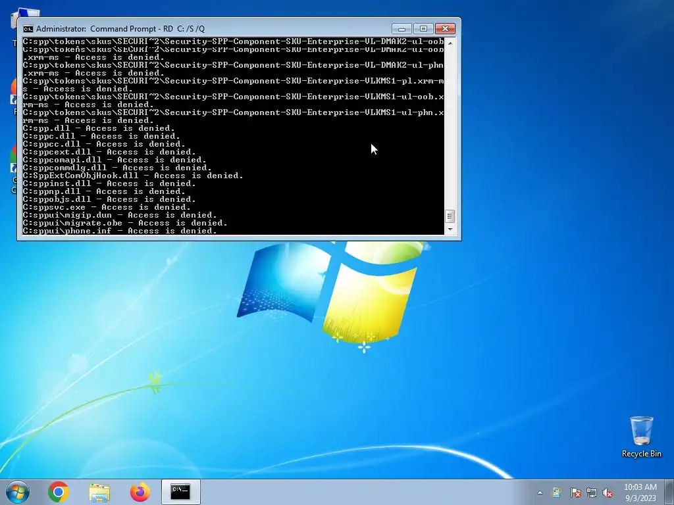Open the Windows Start menu orb

(18, 492)
